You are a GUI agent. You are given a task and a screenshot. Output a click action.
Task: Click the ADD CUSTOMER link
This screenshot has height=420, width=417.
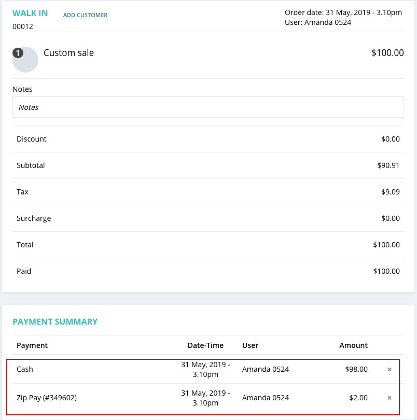point(85,16)
